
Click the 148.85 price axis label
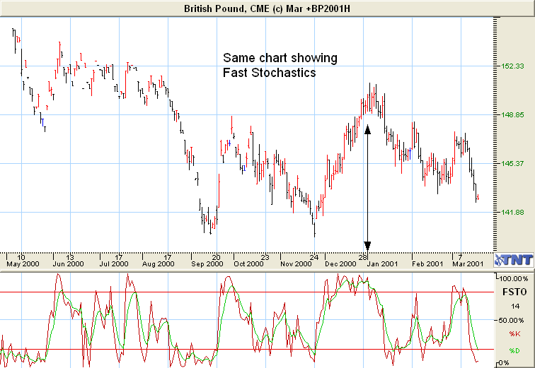[511, 114]
